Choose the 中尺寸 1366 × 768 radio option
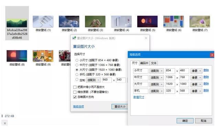220x132 pixels. [x=77, y=65]
